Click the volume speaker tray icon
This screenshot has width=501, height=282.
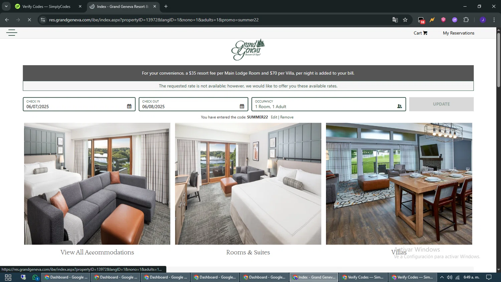tap(450, 277)
